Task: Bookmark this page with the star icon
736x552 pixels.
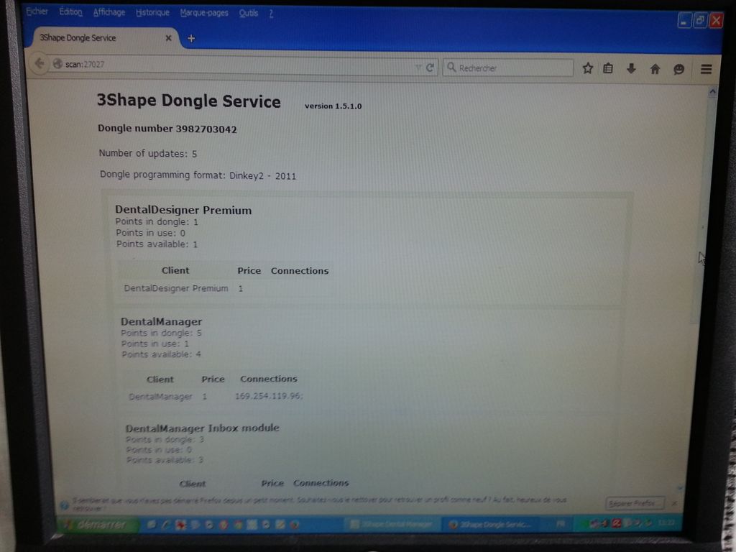Action: (x=587, y=68)
